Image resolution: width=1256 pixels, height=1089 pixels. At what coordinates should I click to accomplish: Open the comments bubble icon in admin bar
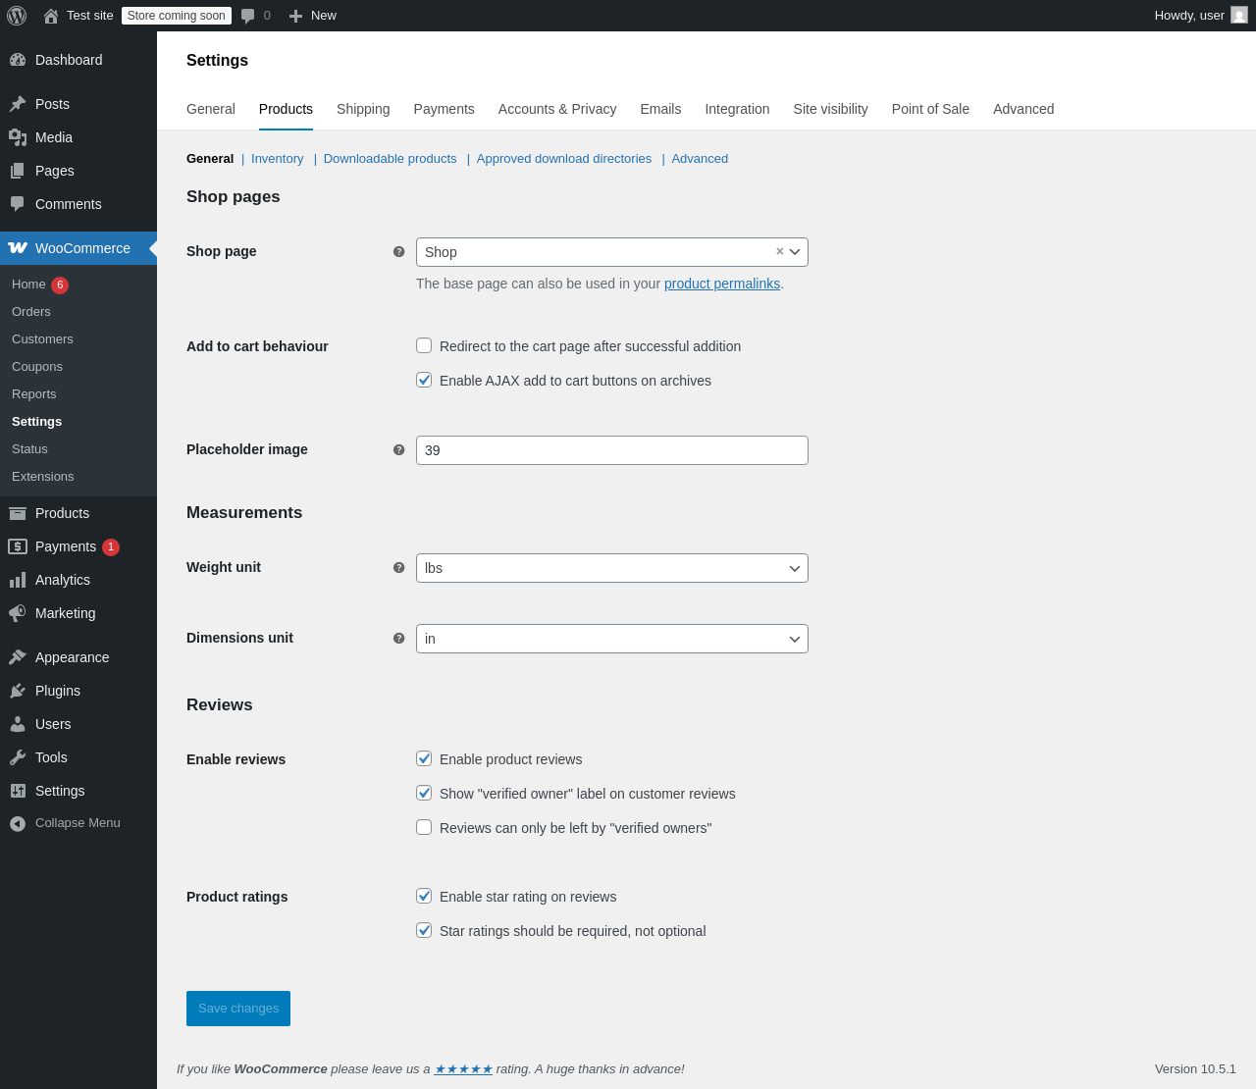[x=248, y=16]
